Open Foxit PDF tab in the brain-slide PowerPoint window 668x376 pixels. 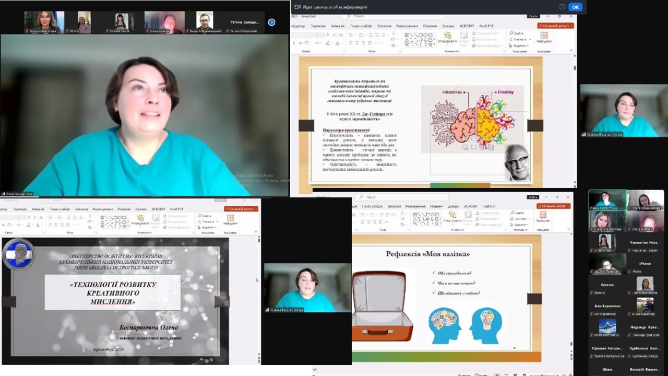(487, 26)
